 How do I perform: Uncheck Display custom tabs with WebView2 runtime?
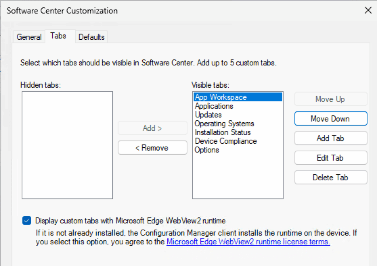[27, 220]
